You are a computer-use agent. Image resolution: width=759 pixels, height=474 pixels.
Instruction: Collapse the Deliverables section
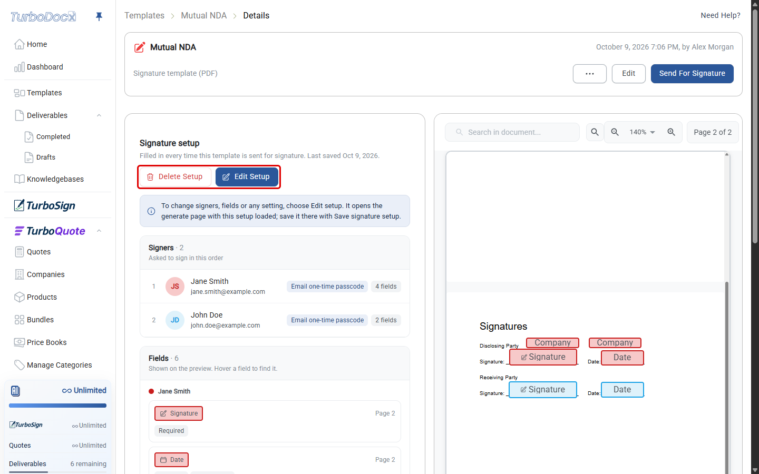click(99, 115)
